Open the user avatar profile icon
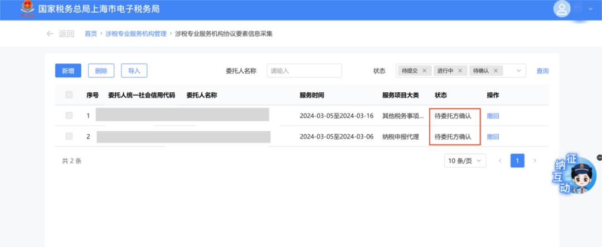The image size is (602, 247). 564,9
